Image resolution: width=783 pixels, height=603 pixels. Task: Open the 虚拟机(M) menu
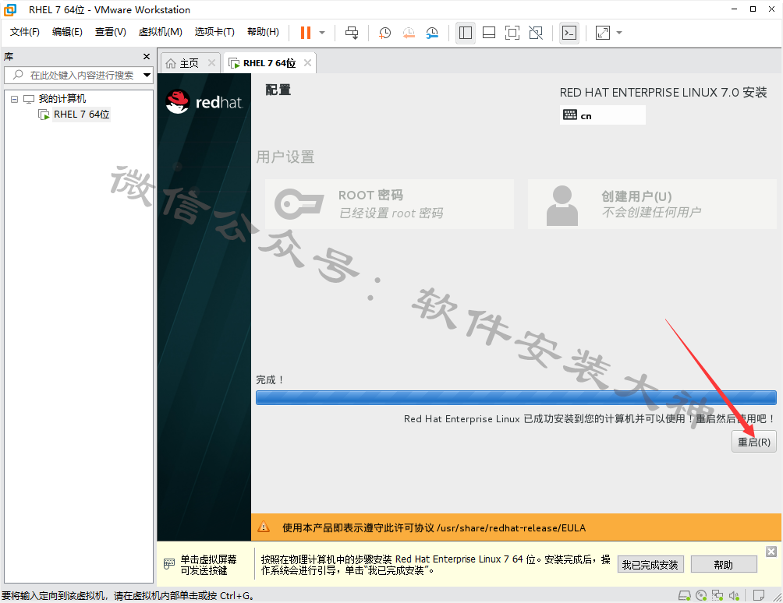[x=161, y=32]
